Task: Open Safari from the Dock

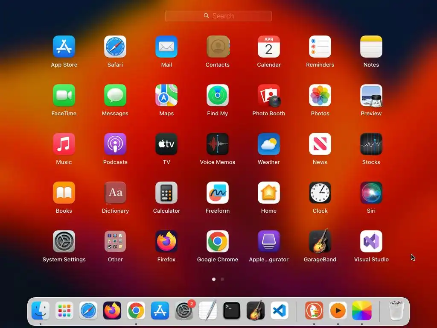Action: point(88,310)
